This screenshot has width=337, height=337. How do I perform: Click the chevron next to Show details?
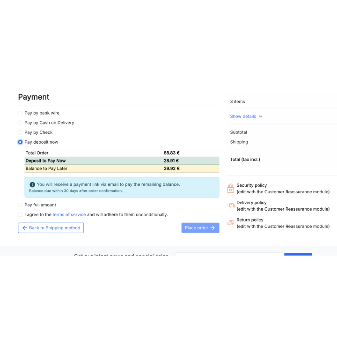(x=261, y=117)
